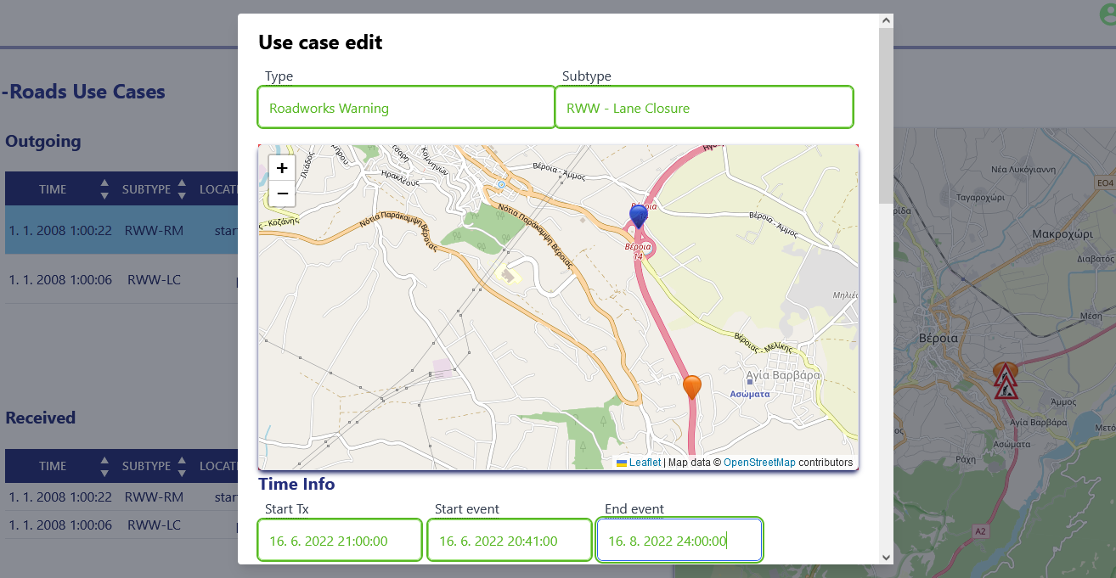Sort Received table by SUBTYPE column
Viewport: 1116px width, 578px height.
pyautogui.click(x=181, y=466)
